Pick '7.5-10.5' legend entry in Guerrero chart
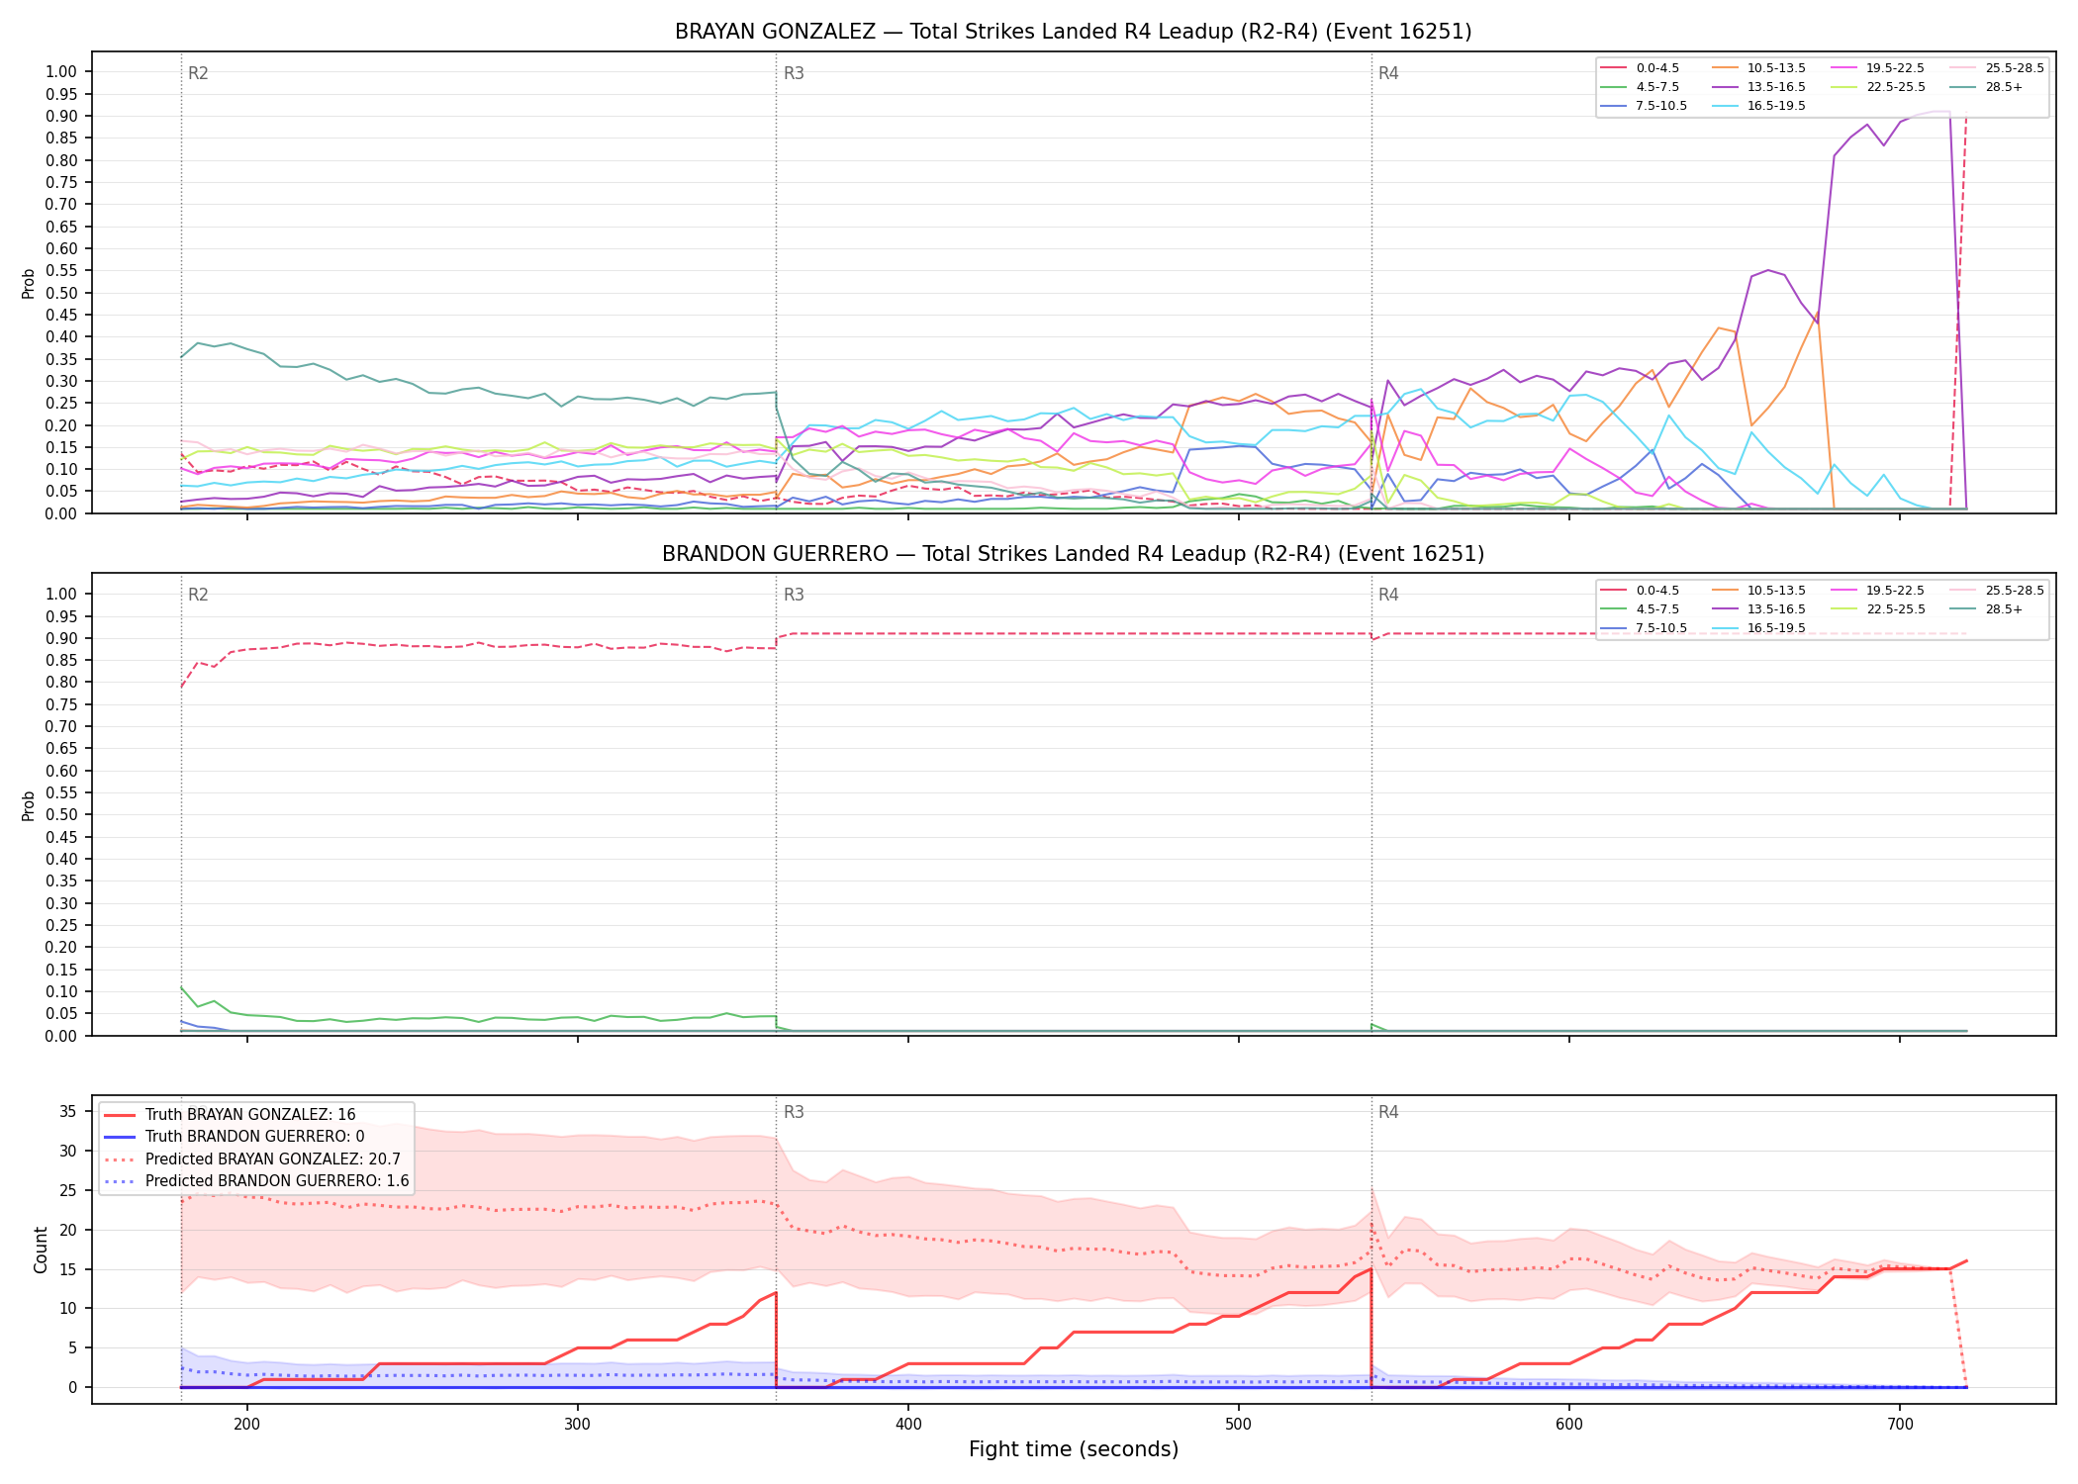 (1644, 628)
